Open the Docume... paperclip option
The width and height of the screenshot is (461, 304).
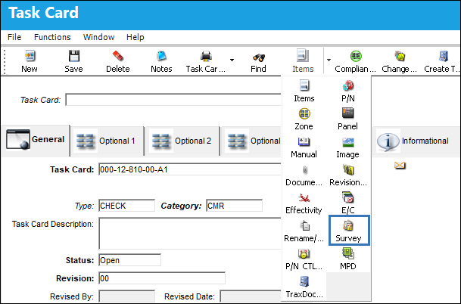coord(304,175)
